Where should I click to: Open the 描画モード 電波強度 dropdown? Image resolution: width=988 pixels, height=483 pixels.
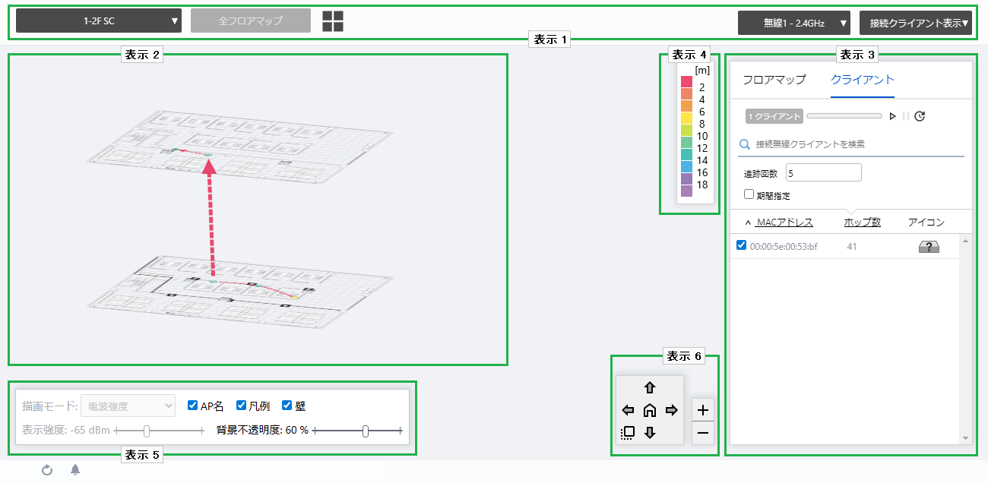point(128,406)
